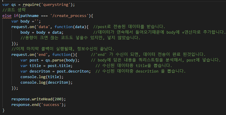
Task: Click comment //post로 전송된 데이터를 받습니다.
Action: 129,27
